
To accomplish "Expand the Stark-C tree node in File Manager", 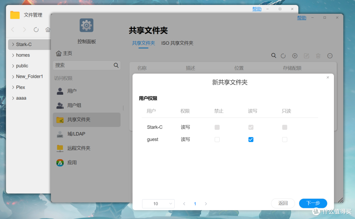I will (x=13, y=44).
